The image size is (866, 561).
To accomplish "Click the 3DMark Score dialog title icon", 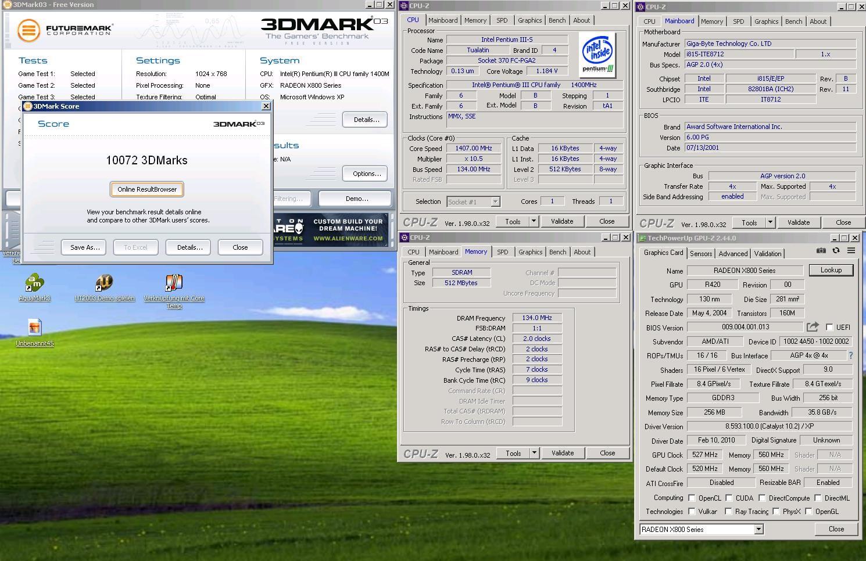I will pyautogui.click(x=28, y=106).
